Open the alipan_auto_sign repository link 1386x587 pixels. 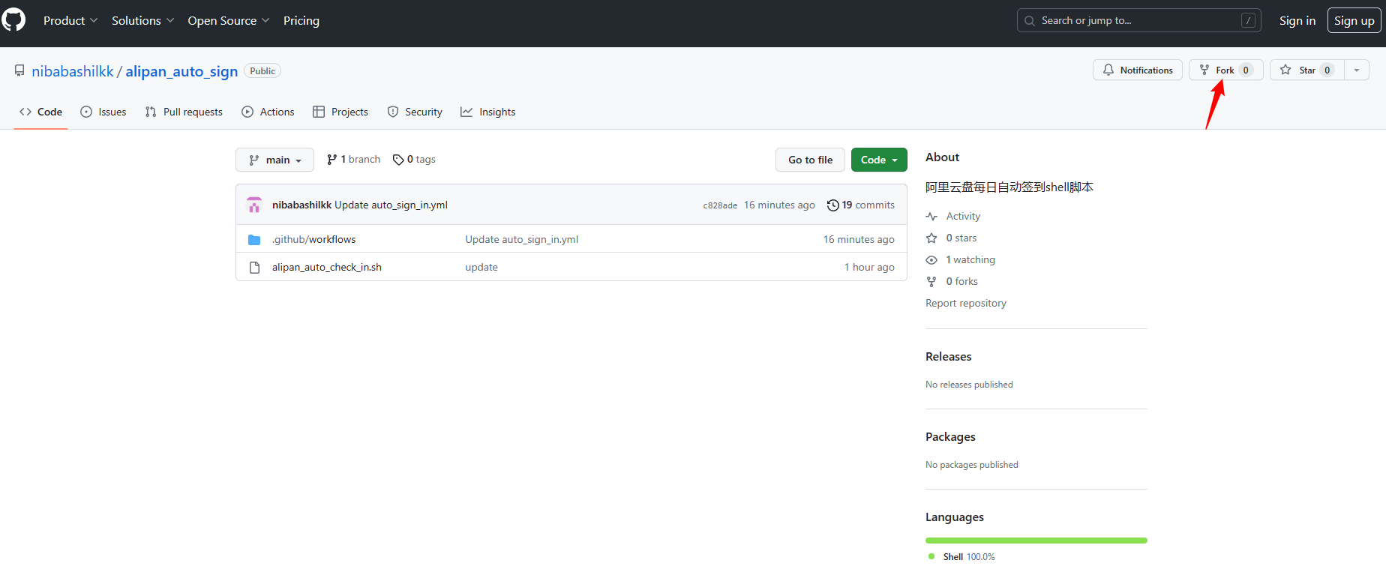tap(181, 71)
